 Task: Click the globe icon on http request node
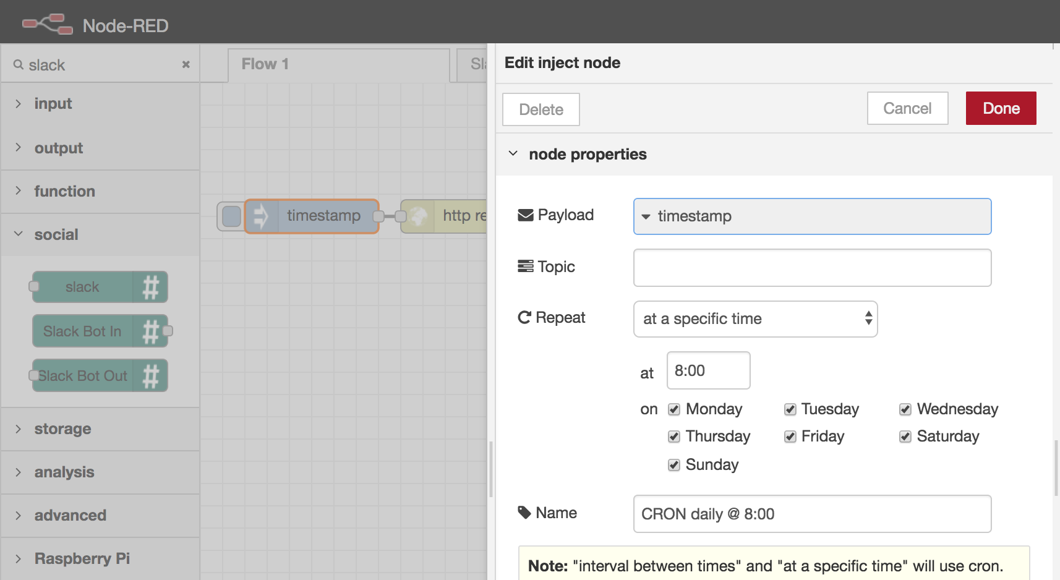tap(419, 216)
